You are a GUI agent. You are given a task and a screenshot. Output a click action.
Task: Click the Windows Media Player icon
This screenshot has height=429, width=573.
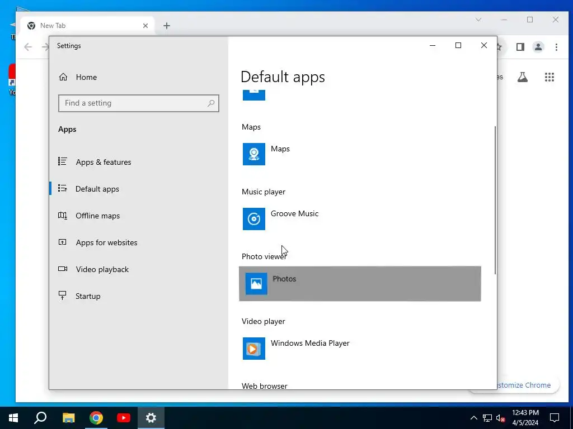click(x=254, y=349)
